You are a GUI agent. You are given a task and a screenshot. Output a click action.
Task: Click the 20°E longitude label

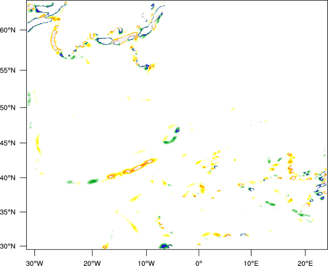tap(305, 263)
